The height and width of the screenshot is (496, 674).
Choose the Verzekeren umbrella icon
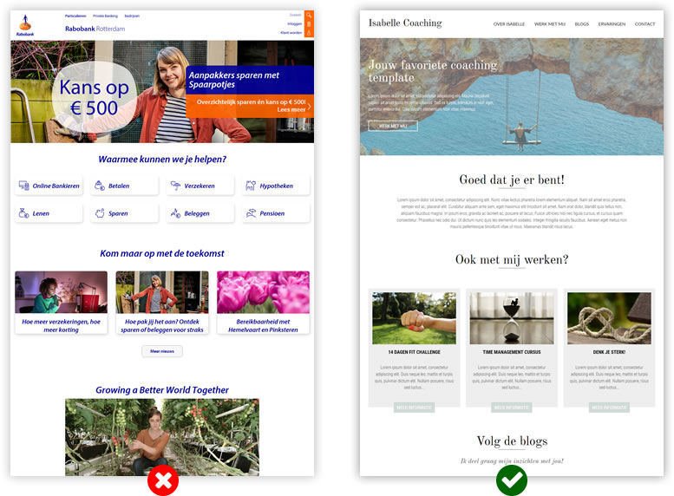pos(175,186)
